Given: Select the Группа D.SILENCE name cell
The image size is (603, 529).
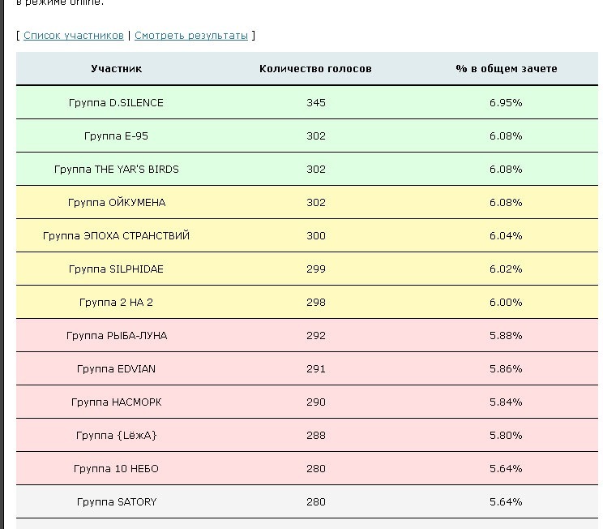Looking at the screenshot, I should click(116, 103).
